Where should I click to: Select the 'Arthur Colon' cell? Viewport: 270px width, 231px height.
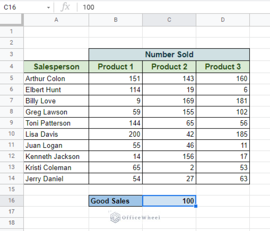click(56, 78)
